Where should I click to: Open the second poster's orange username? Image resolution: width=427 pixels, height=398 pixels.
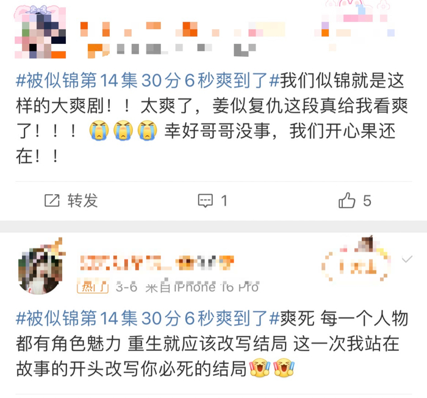[157, 262]
